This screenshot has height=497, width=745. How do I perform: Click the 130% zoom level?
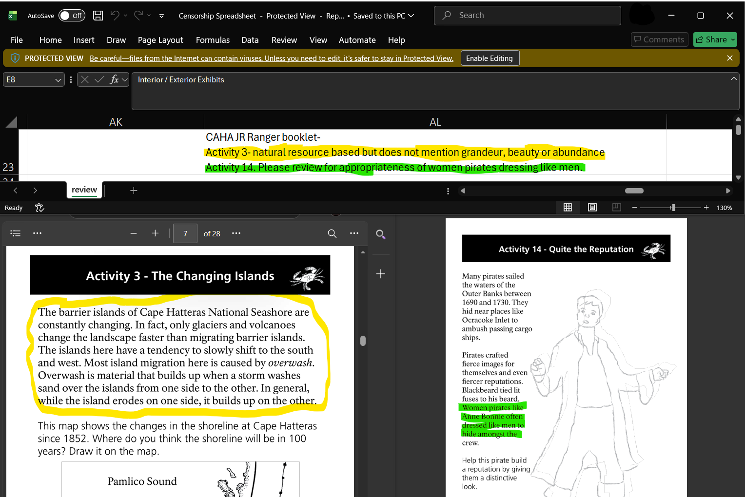tap(724, 208)
